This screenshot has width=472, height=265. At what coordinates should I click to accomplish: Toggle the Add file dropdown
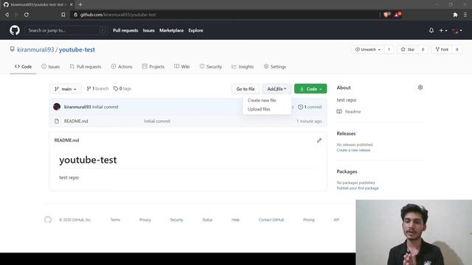277,88
